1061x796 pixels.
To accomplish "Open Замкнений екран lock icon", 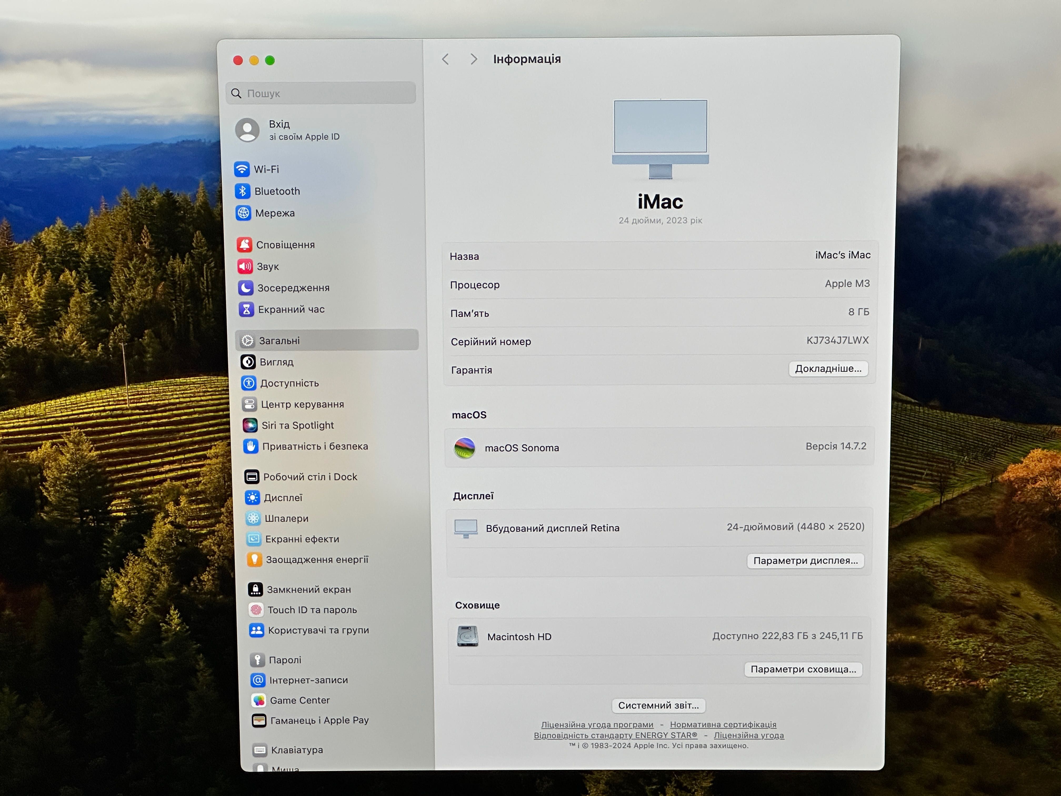I will 255,589.
